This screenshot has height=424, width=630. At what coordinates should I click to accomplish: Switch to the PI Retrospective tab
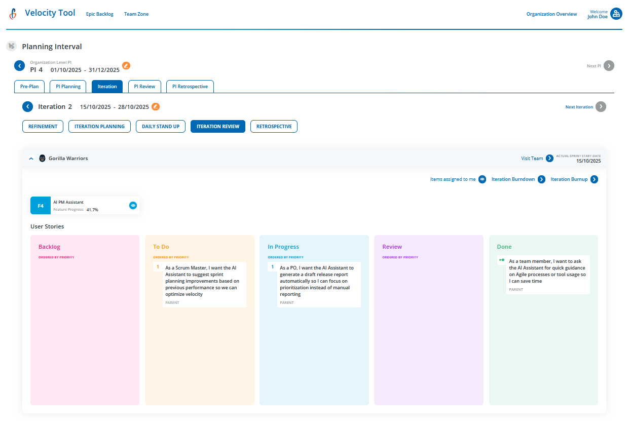point(190,86)
